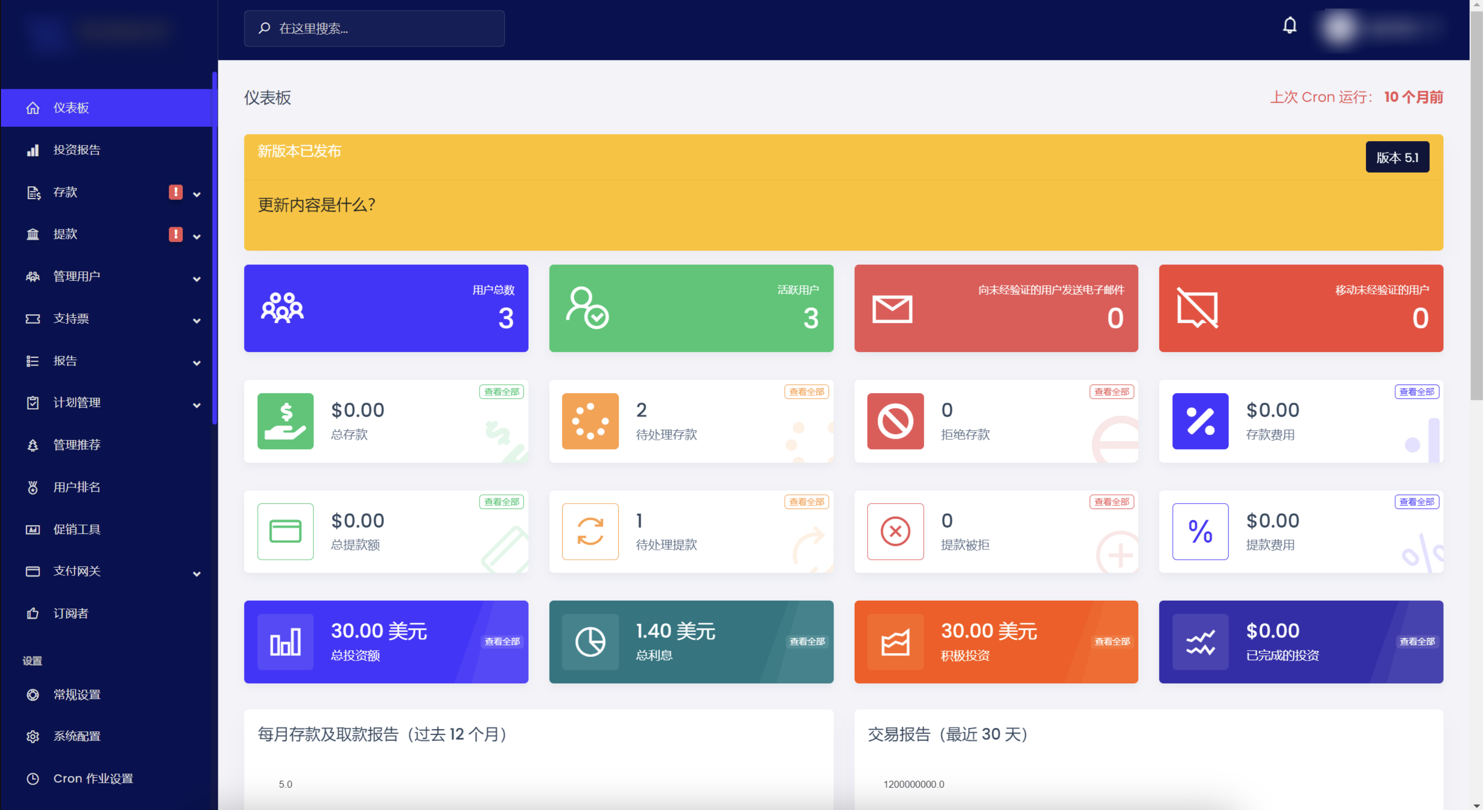Expand the 计划管理 menu

click(196, 405)
